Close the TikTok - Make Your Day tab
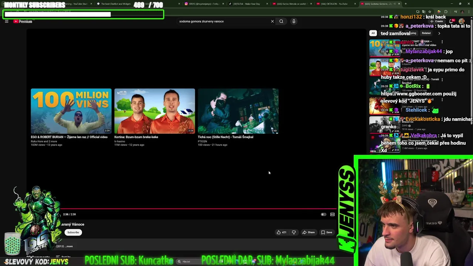473x266 pixels. [x=267, y=4]
